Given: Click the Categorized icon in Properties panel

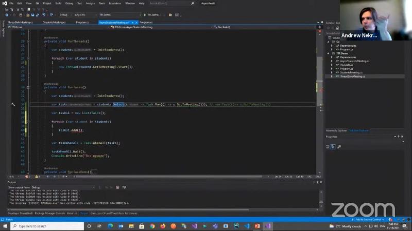Looking at the screenshot, I should coord(328,147).
